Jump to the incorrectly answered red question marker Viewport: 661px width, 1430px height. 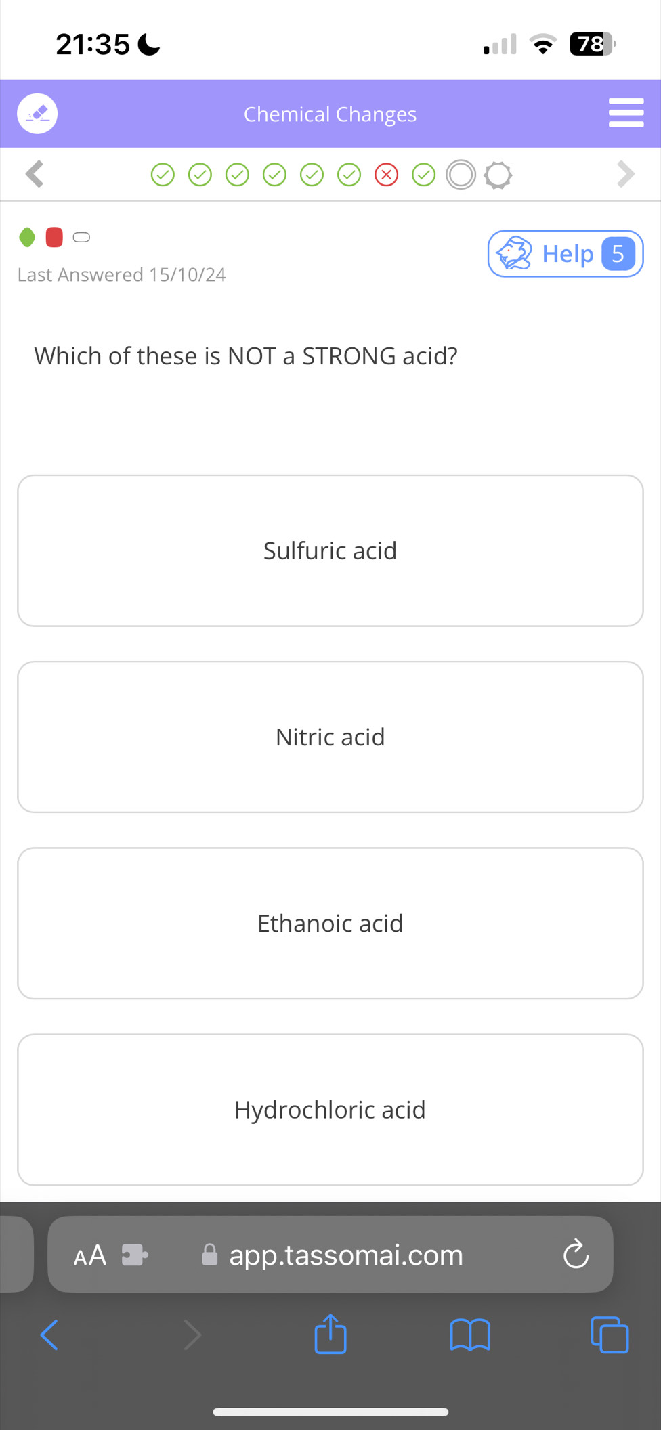[386, 175]
